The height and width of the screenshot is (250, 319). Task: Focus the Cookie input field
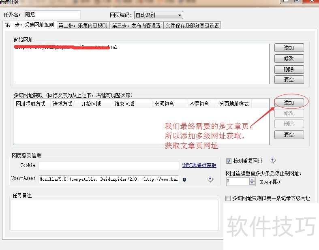click(109, 166)
